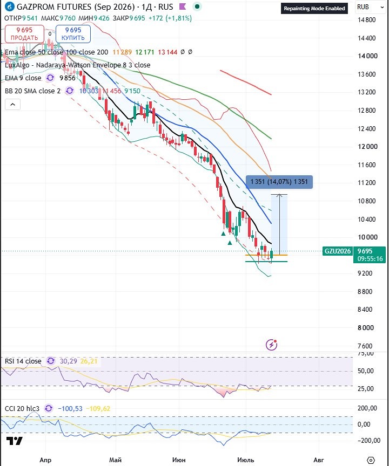Open chart settings gear icon
This screenshot has width=389, height=466.
(x=371, y=460)
